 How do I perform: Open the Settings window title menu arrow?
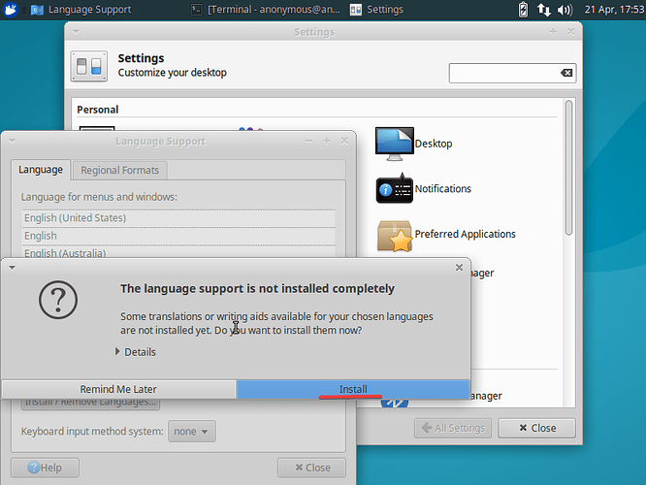tap(77, 32)
